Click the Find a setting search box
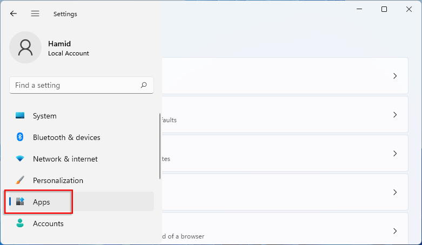This screenshot has height=245, width=422. click(76, 85)
